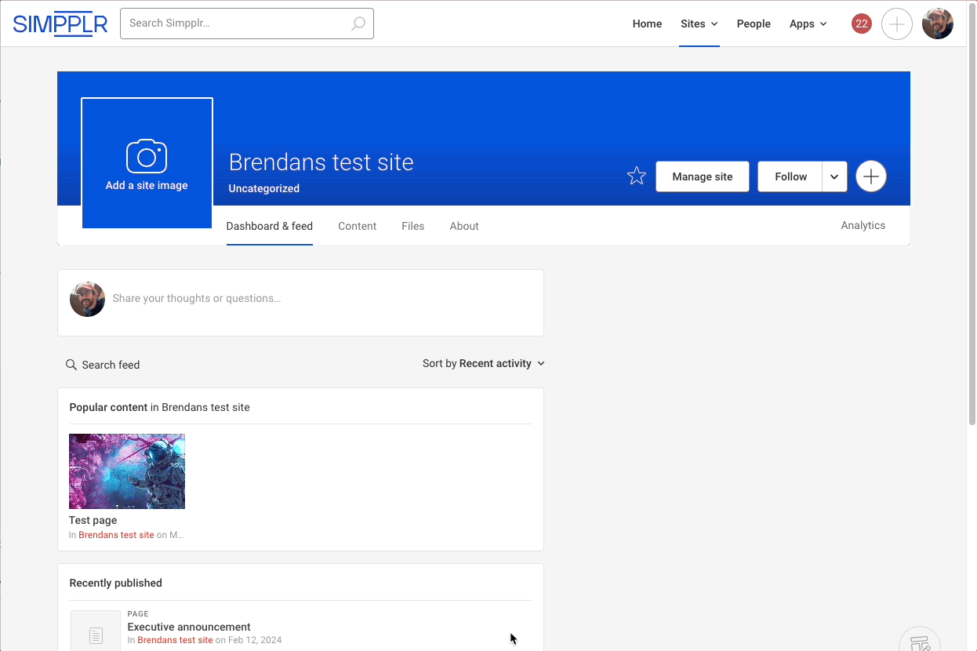Open the Analytics tab
The width and height of the screenshot is (977, 651).
(863, 225)
